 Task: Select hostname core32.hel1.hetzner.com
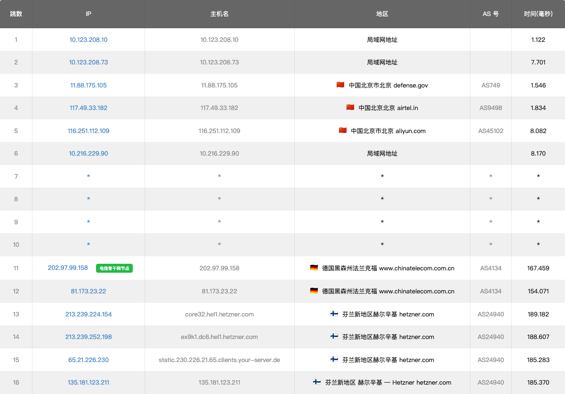[x=219, y=314]
